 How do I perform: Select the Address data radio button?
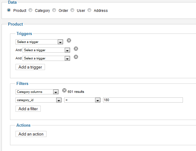click(x=89, y=10)
